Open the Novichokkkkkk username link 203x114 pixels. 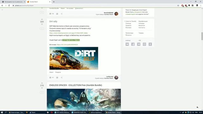[x=108, y=13]
